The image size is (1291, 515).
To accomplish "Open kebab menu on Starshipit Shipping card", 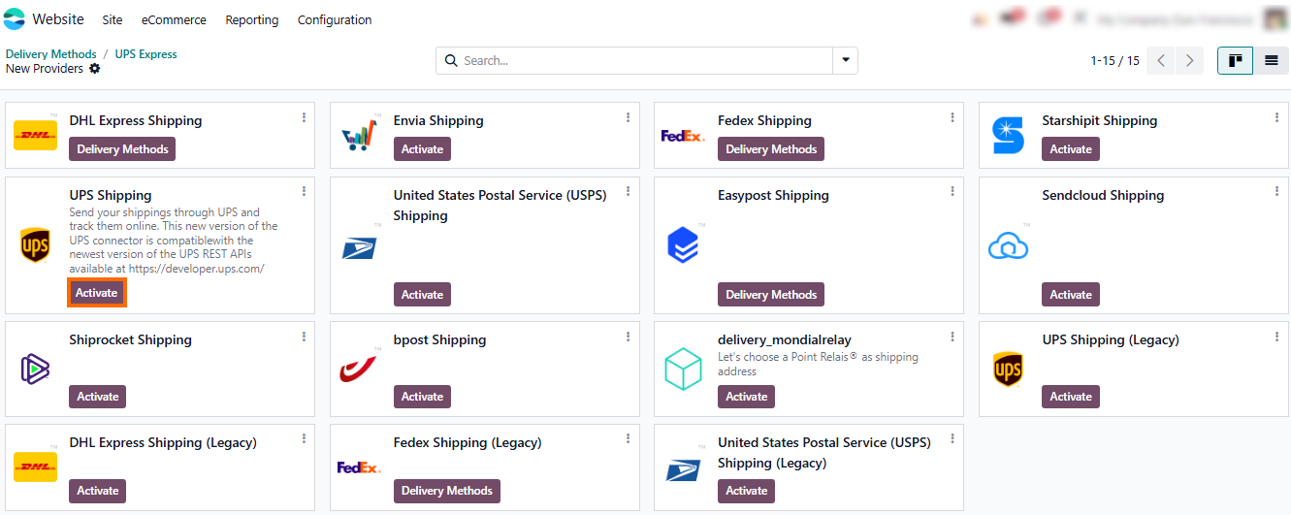I will click(1276, 117).
